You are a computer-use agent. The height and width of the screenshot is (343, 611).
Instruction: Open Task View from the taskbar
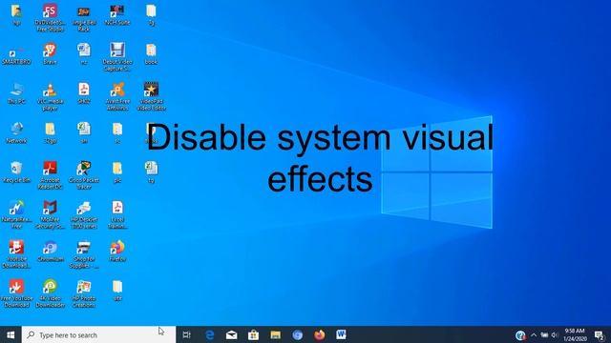click(x=187, y=334)
